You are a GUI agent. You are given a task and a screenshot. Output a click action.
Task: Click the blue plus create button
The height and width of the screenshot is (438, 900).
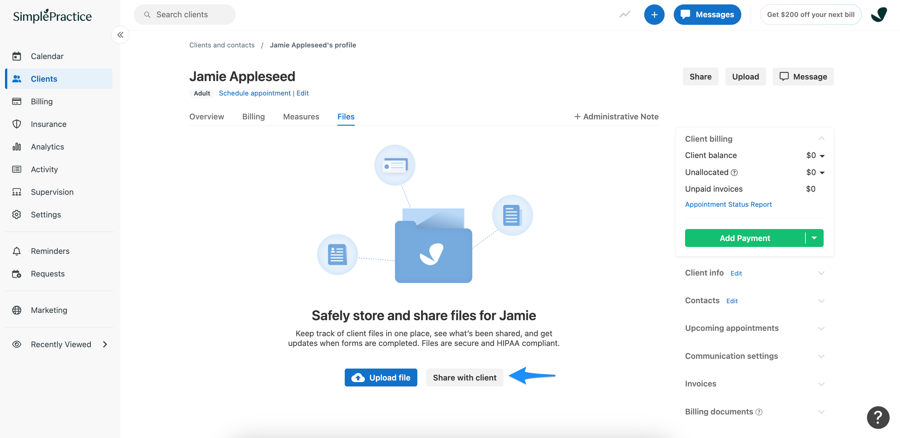coord(654,15)
